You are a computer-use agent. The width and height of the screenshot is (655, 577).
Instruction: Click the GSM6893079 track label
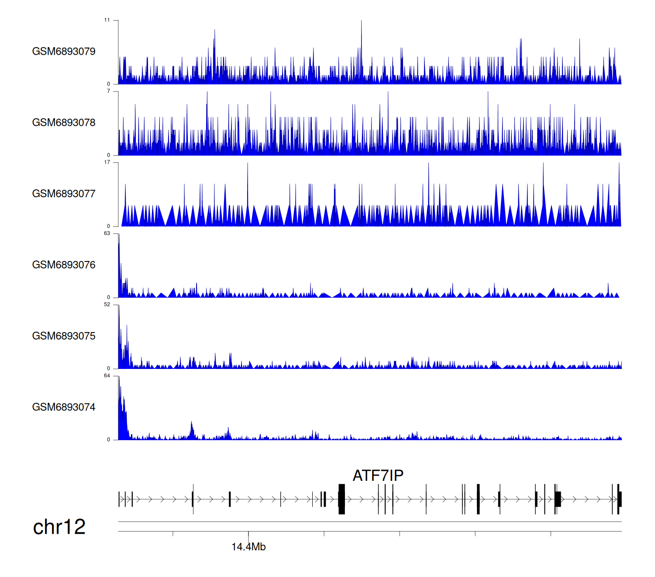click(x=64, y=52)
